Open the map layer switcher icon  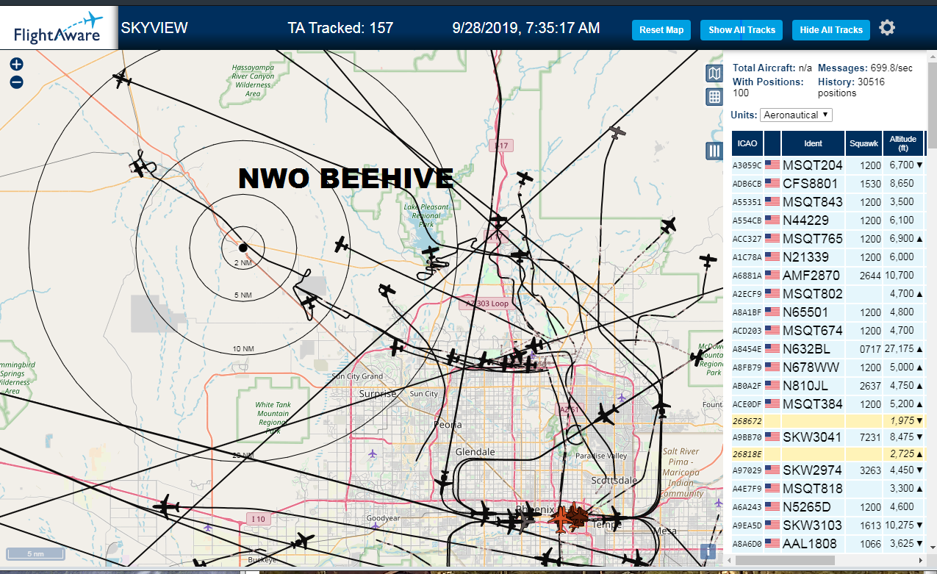[714, 73]
